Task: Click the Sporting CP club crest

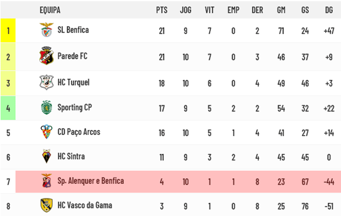Action: pos(46,107)
